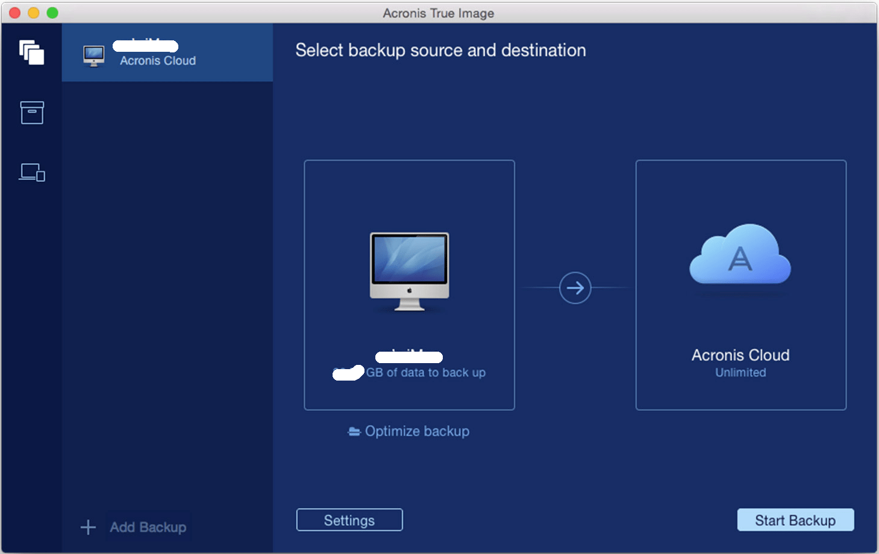This screenshot has height=554, width=879.
Task: Open backup Settings
Action: pyautogui.click(x=349, y=520)
